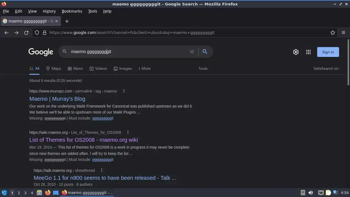Screen dimensions: 350x197
Task: Switch to the Maps results tab
Action: (x=54, y=68)
